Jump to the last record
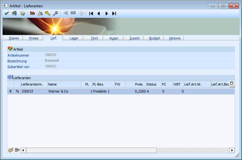 tap(114, 13)
